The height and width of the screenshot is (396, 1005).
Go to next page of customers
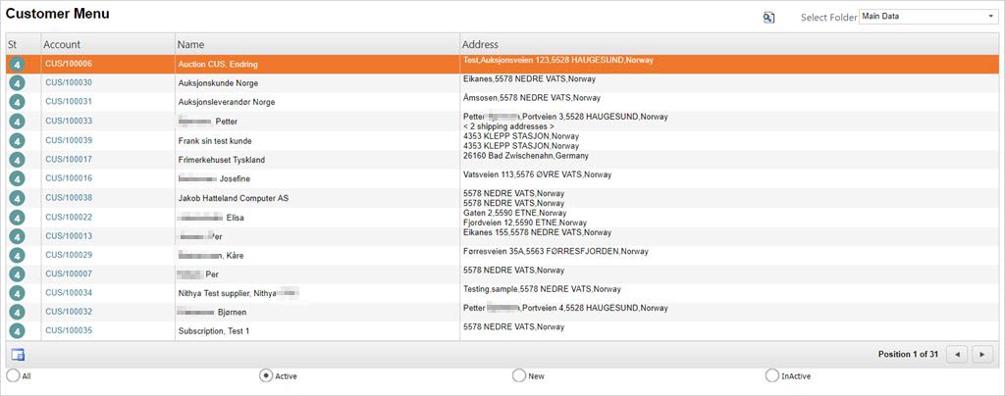(982, 354)
